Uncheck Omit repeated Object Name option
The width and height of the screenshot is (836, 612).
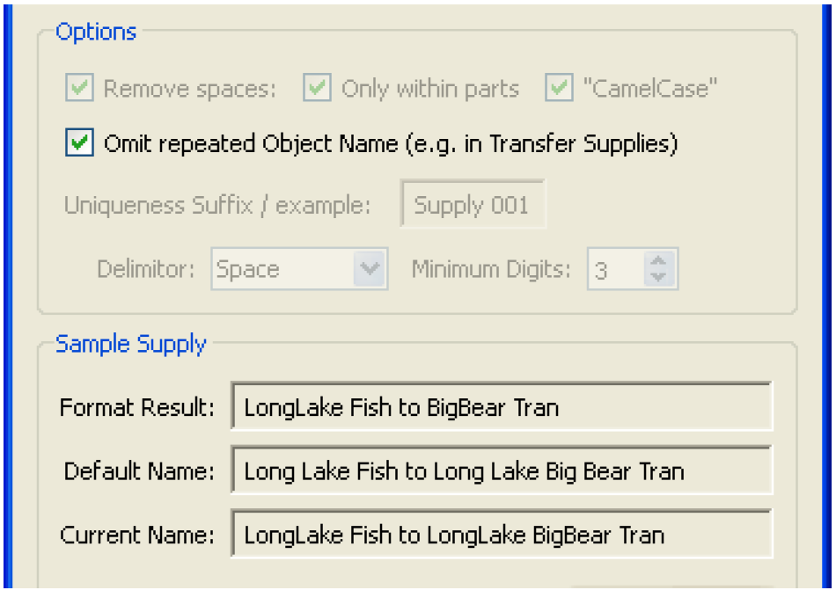[x=79, y=143]
